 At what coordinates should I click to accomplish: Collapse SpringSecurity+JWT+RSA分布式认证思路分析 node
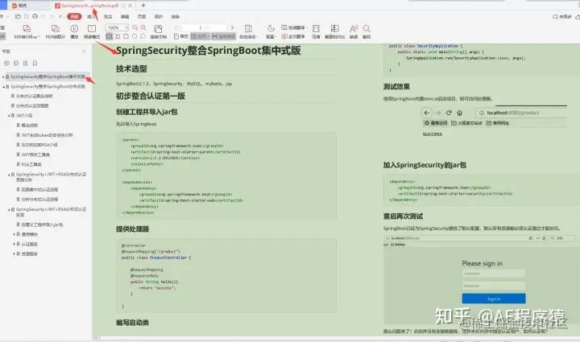(x=9, y=175)
